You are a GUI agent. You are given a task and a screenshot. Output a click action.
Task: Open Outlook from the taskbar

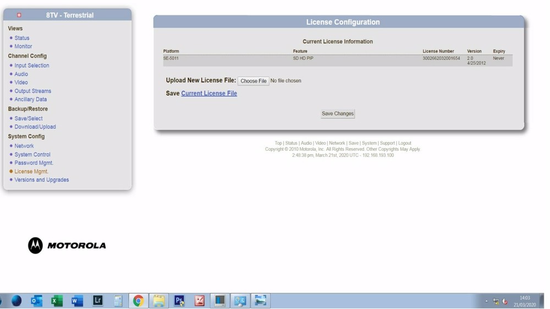36,301
